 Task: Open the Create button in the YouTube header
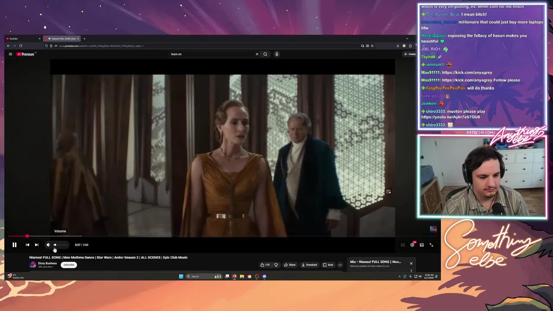409,54
